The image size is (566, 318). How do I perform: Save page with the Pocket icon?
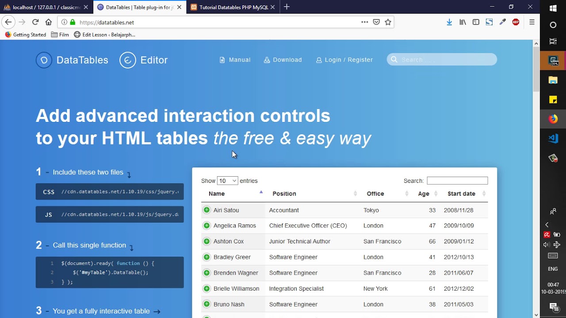pyautogui.click(x=376, y=22)
